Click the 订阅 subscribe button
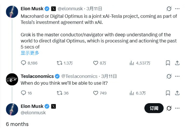 click(154, 108)
